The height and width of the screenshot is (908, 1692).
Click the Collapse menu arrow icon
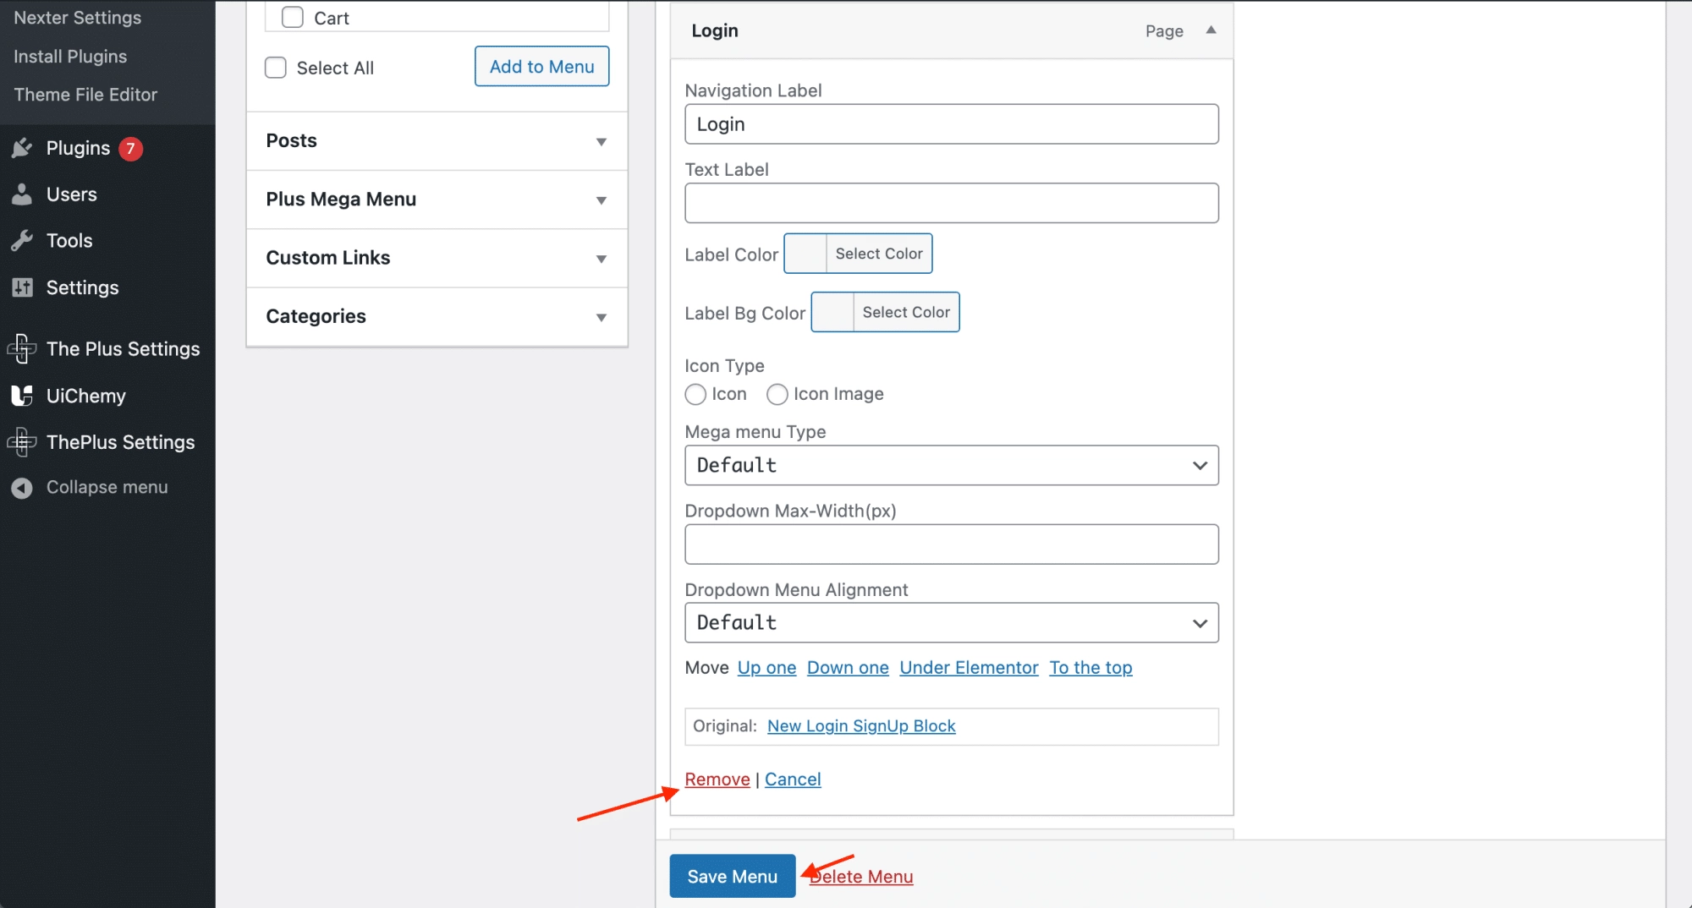(x=22, y=488)
